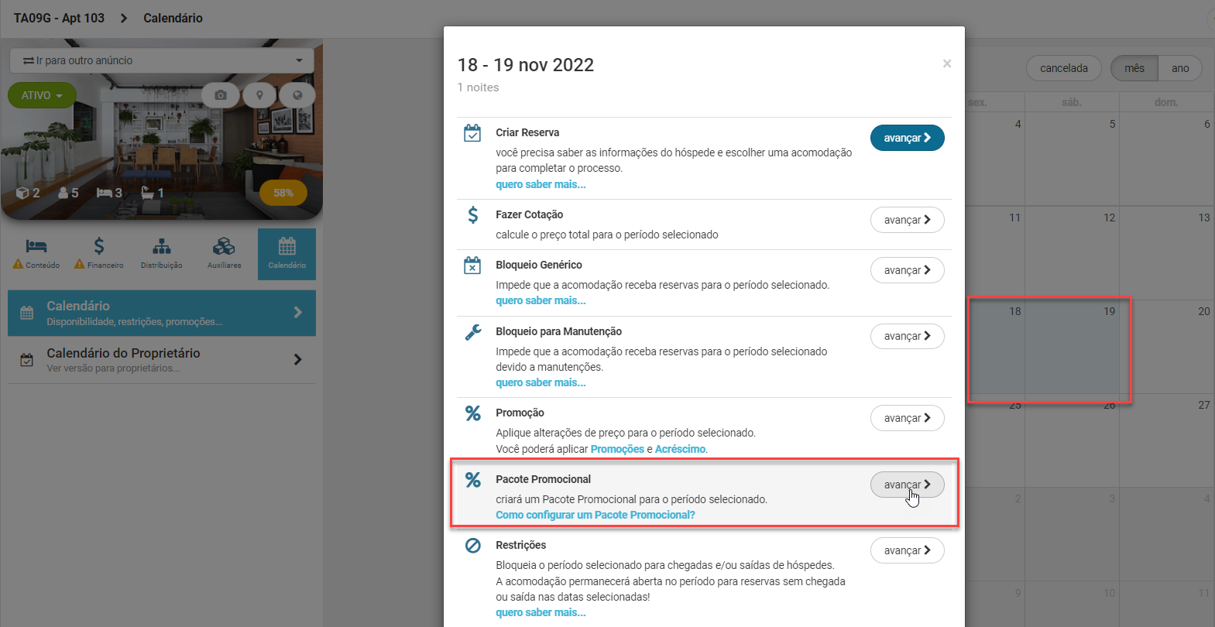Click the Bloqueio para Manutenção wrench icon

point(472,332)
